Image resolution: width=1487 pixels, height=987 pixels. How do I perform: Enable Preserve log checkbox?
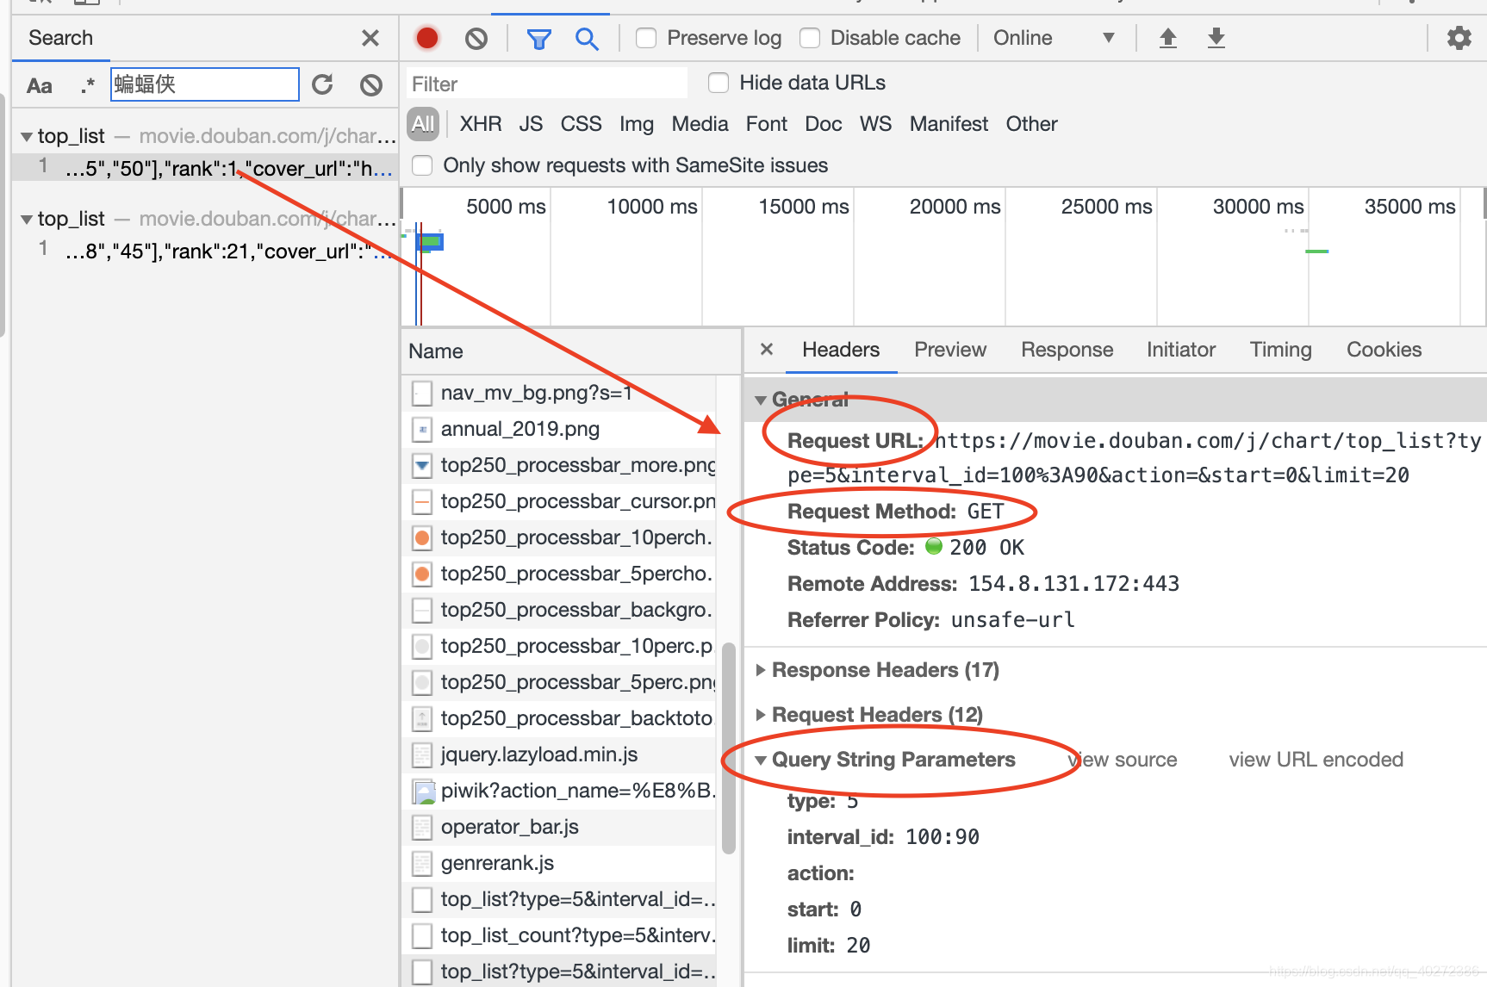click(x=646, y=38)
